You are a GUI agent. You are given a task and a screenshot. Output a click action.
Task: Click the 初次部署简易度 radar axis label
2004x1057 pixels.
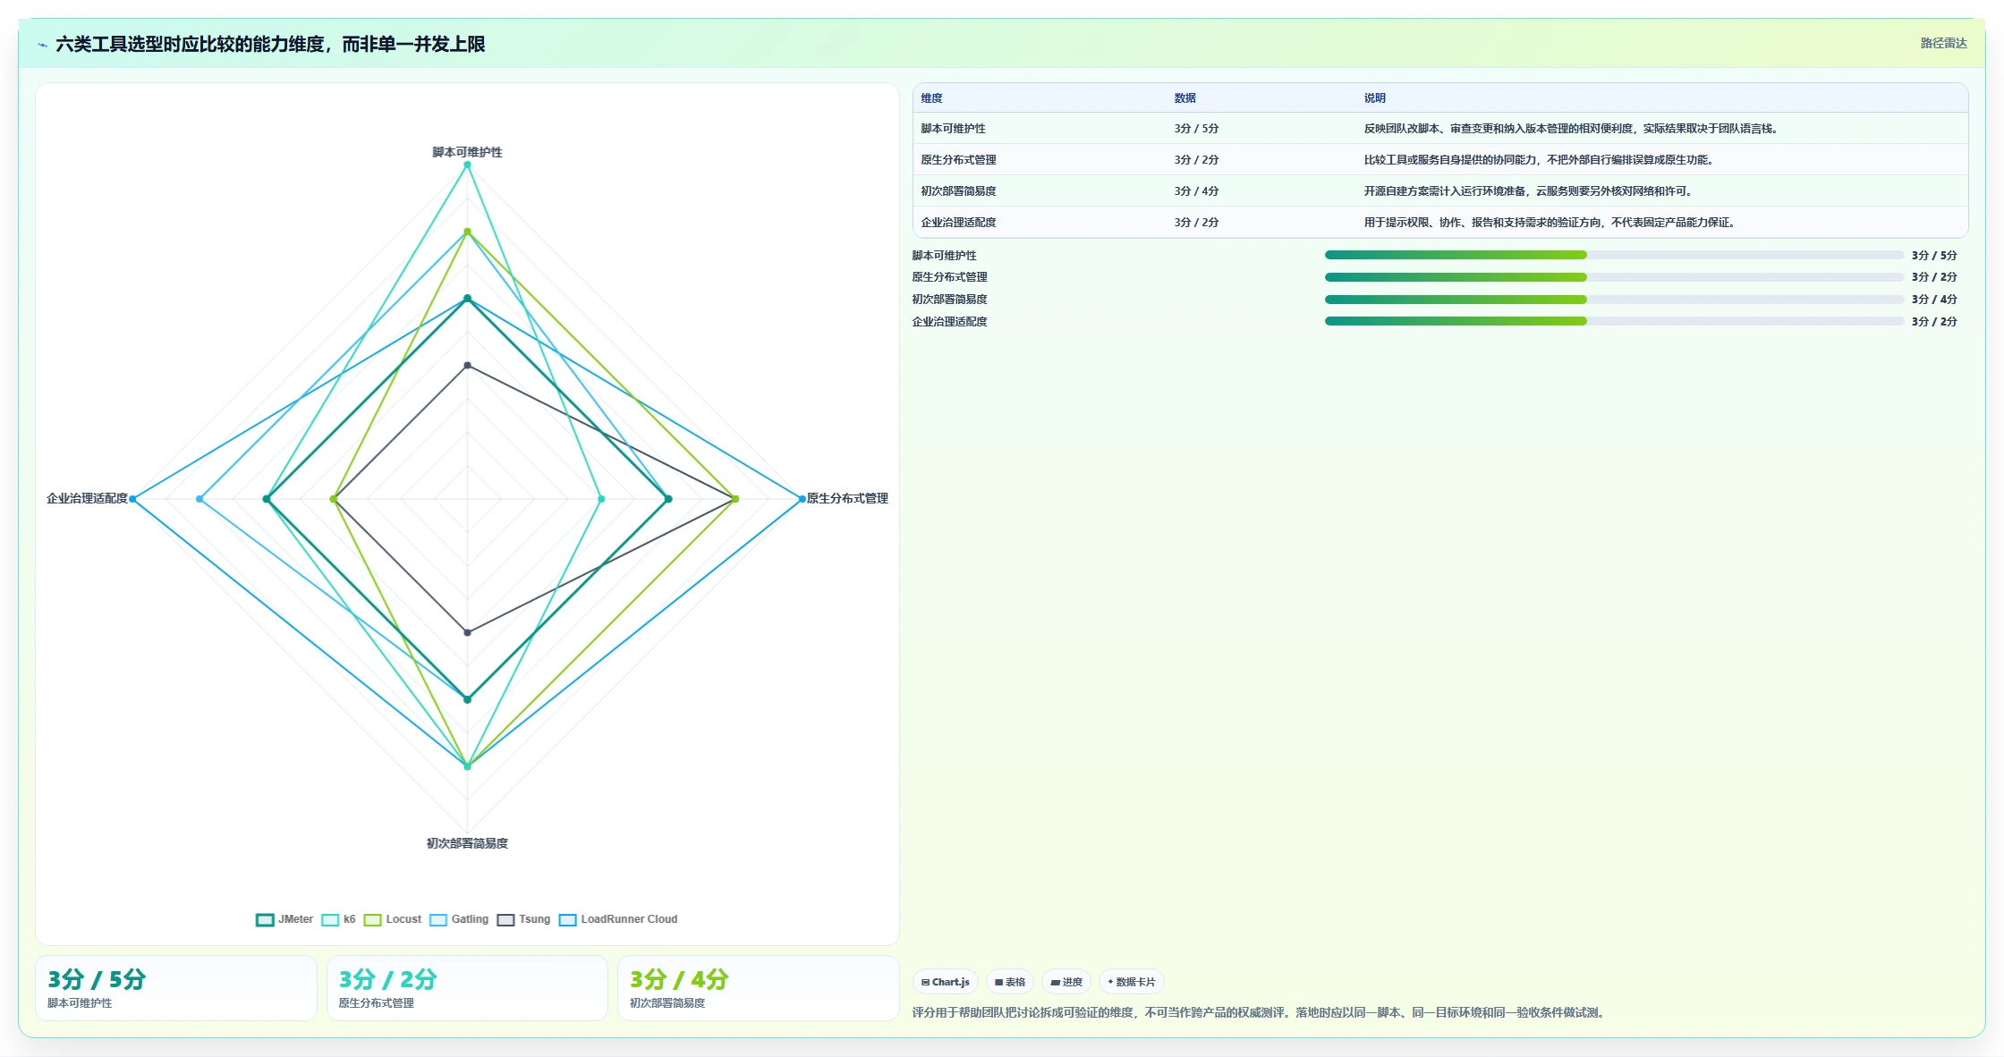click(x=467, y=843)
